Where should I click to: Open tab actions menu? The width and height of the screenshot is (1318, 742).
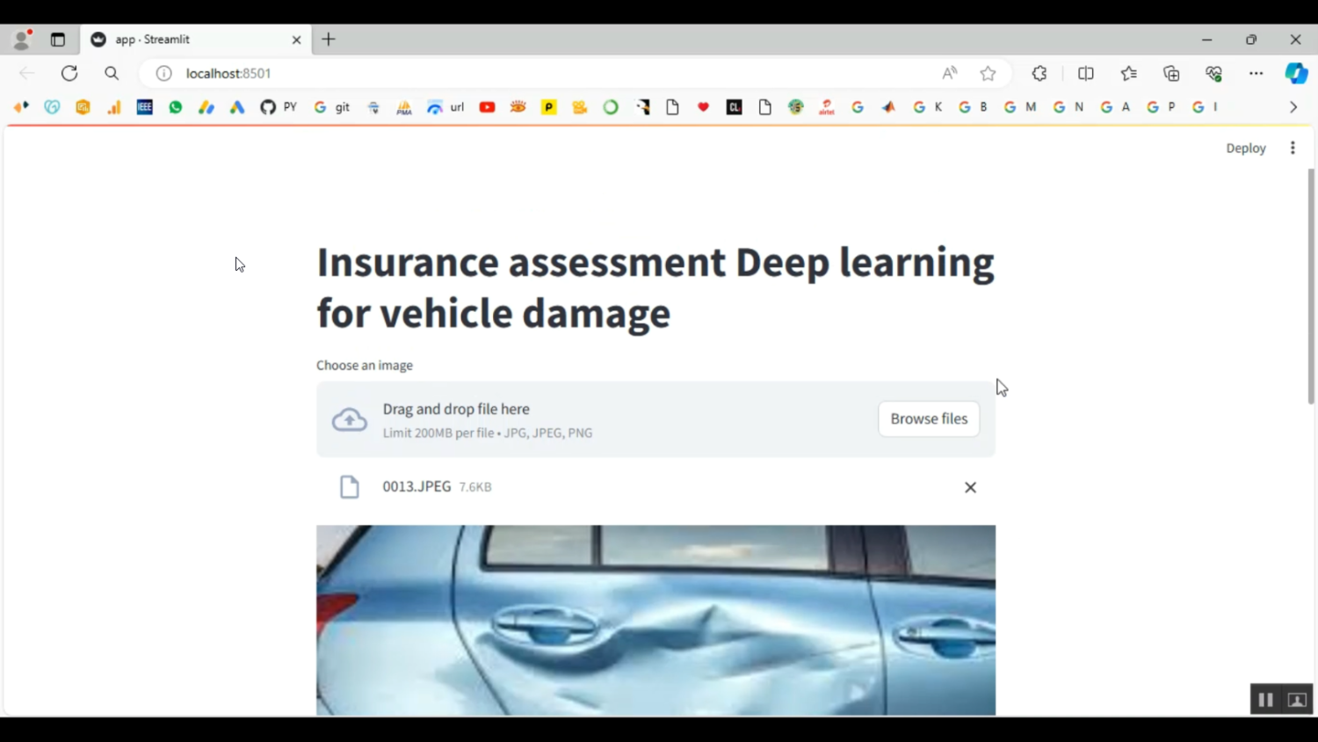58,39
